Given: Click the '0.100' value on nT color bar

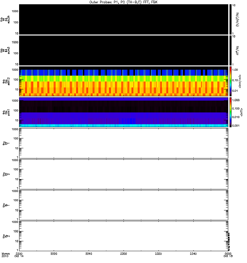Looking at the screenshot, I should point(236,108).
